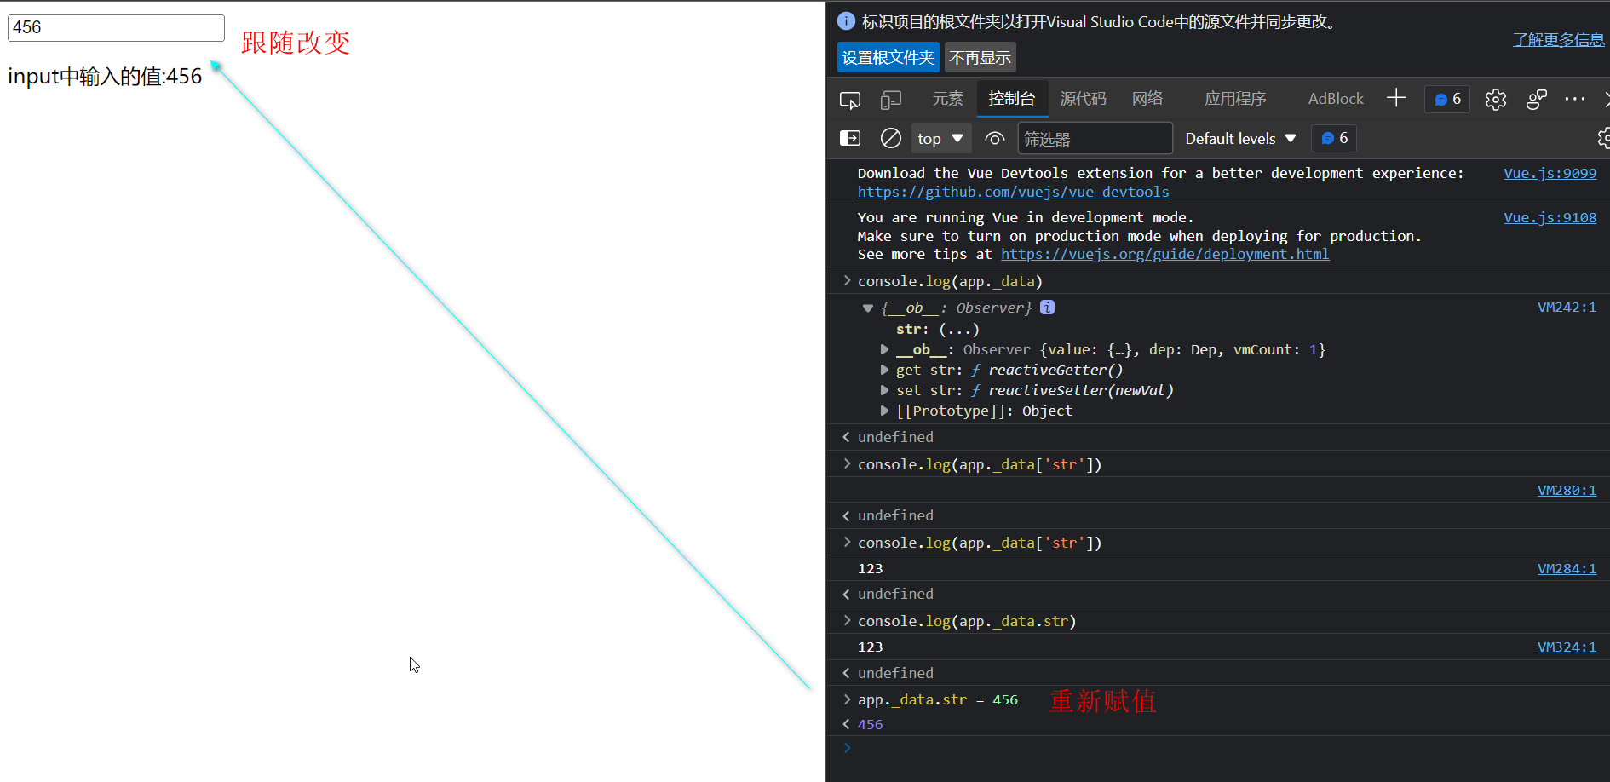Click the app._data.str = 456 entry
Viewport: 1610px width, 782px height.
pos(938,699)
